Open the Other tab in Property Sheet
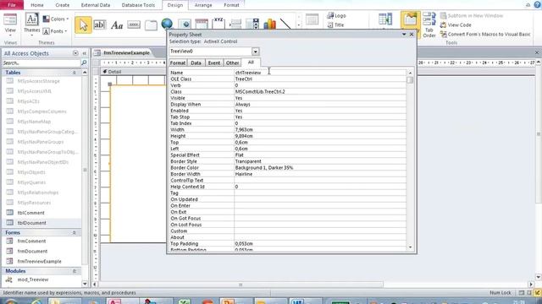This screenshot has height=304, width=542. (232, 62)
